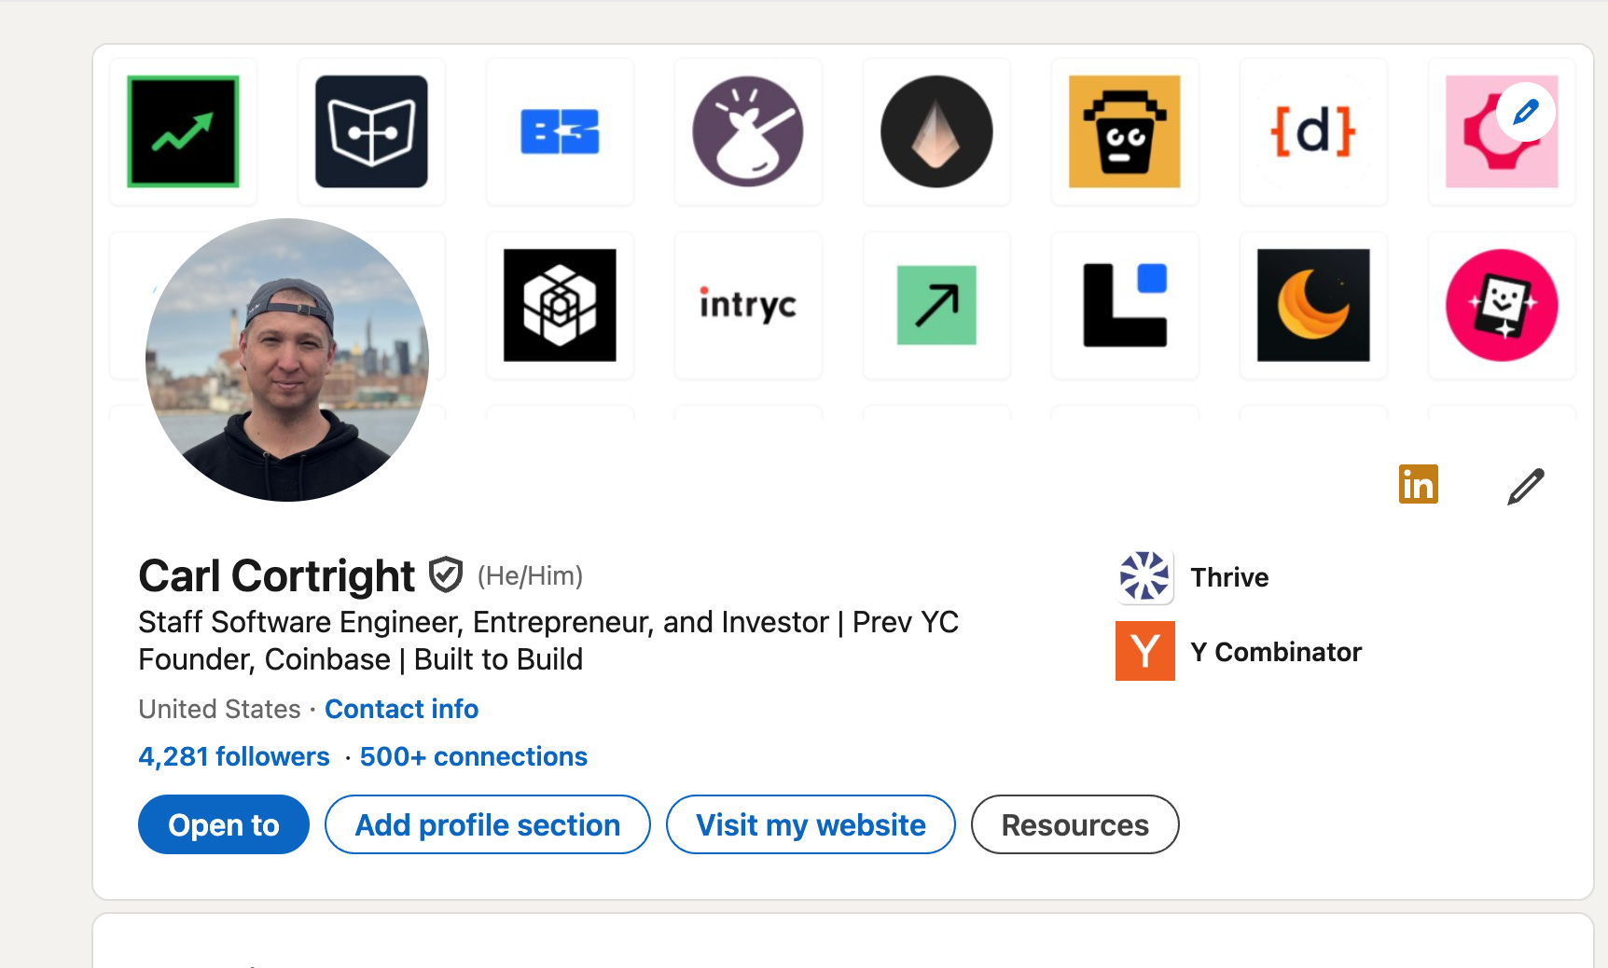
Task: Click the green stock-chart arrow logo in banner
Action: tap(183, 131)
